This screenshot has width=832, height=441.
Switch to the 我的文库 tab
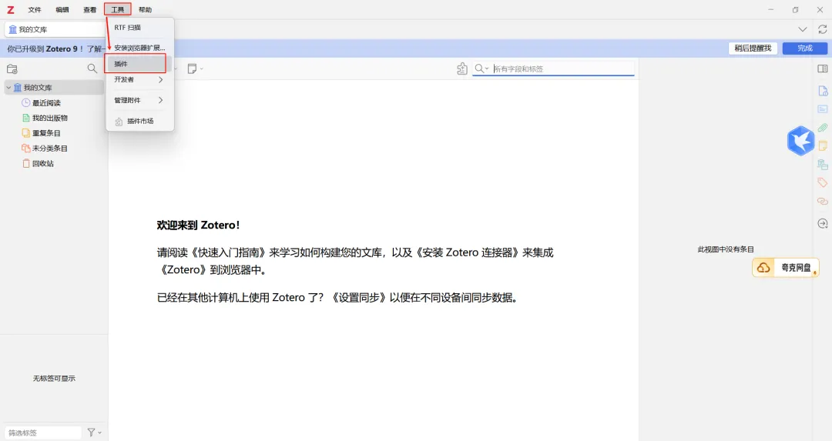55,29
